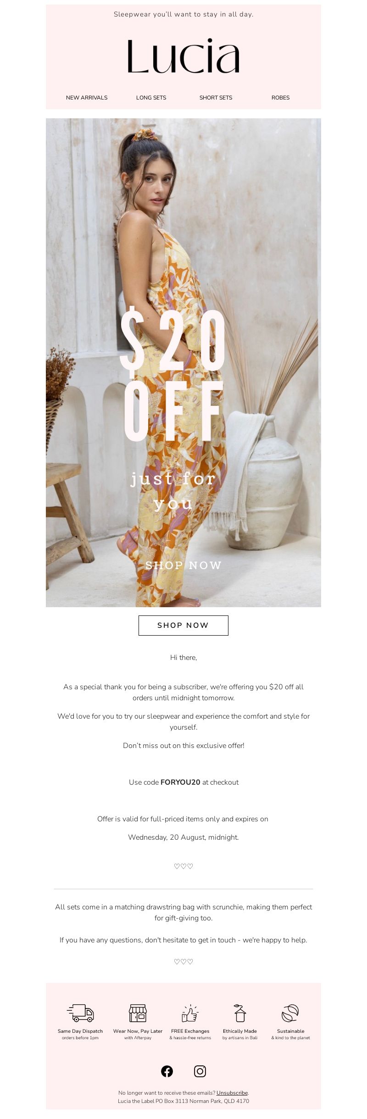The width and height of the screenshot is (367, 1119).
Task: Click the FORYOU20 discount code text
Action: coord(180,782)
